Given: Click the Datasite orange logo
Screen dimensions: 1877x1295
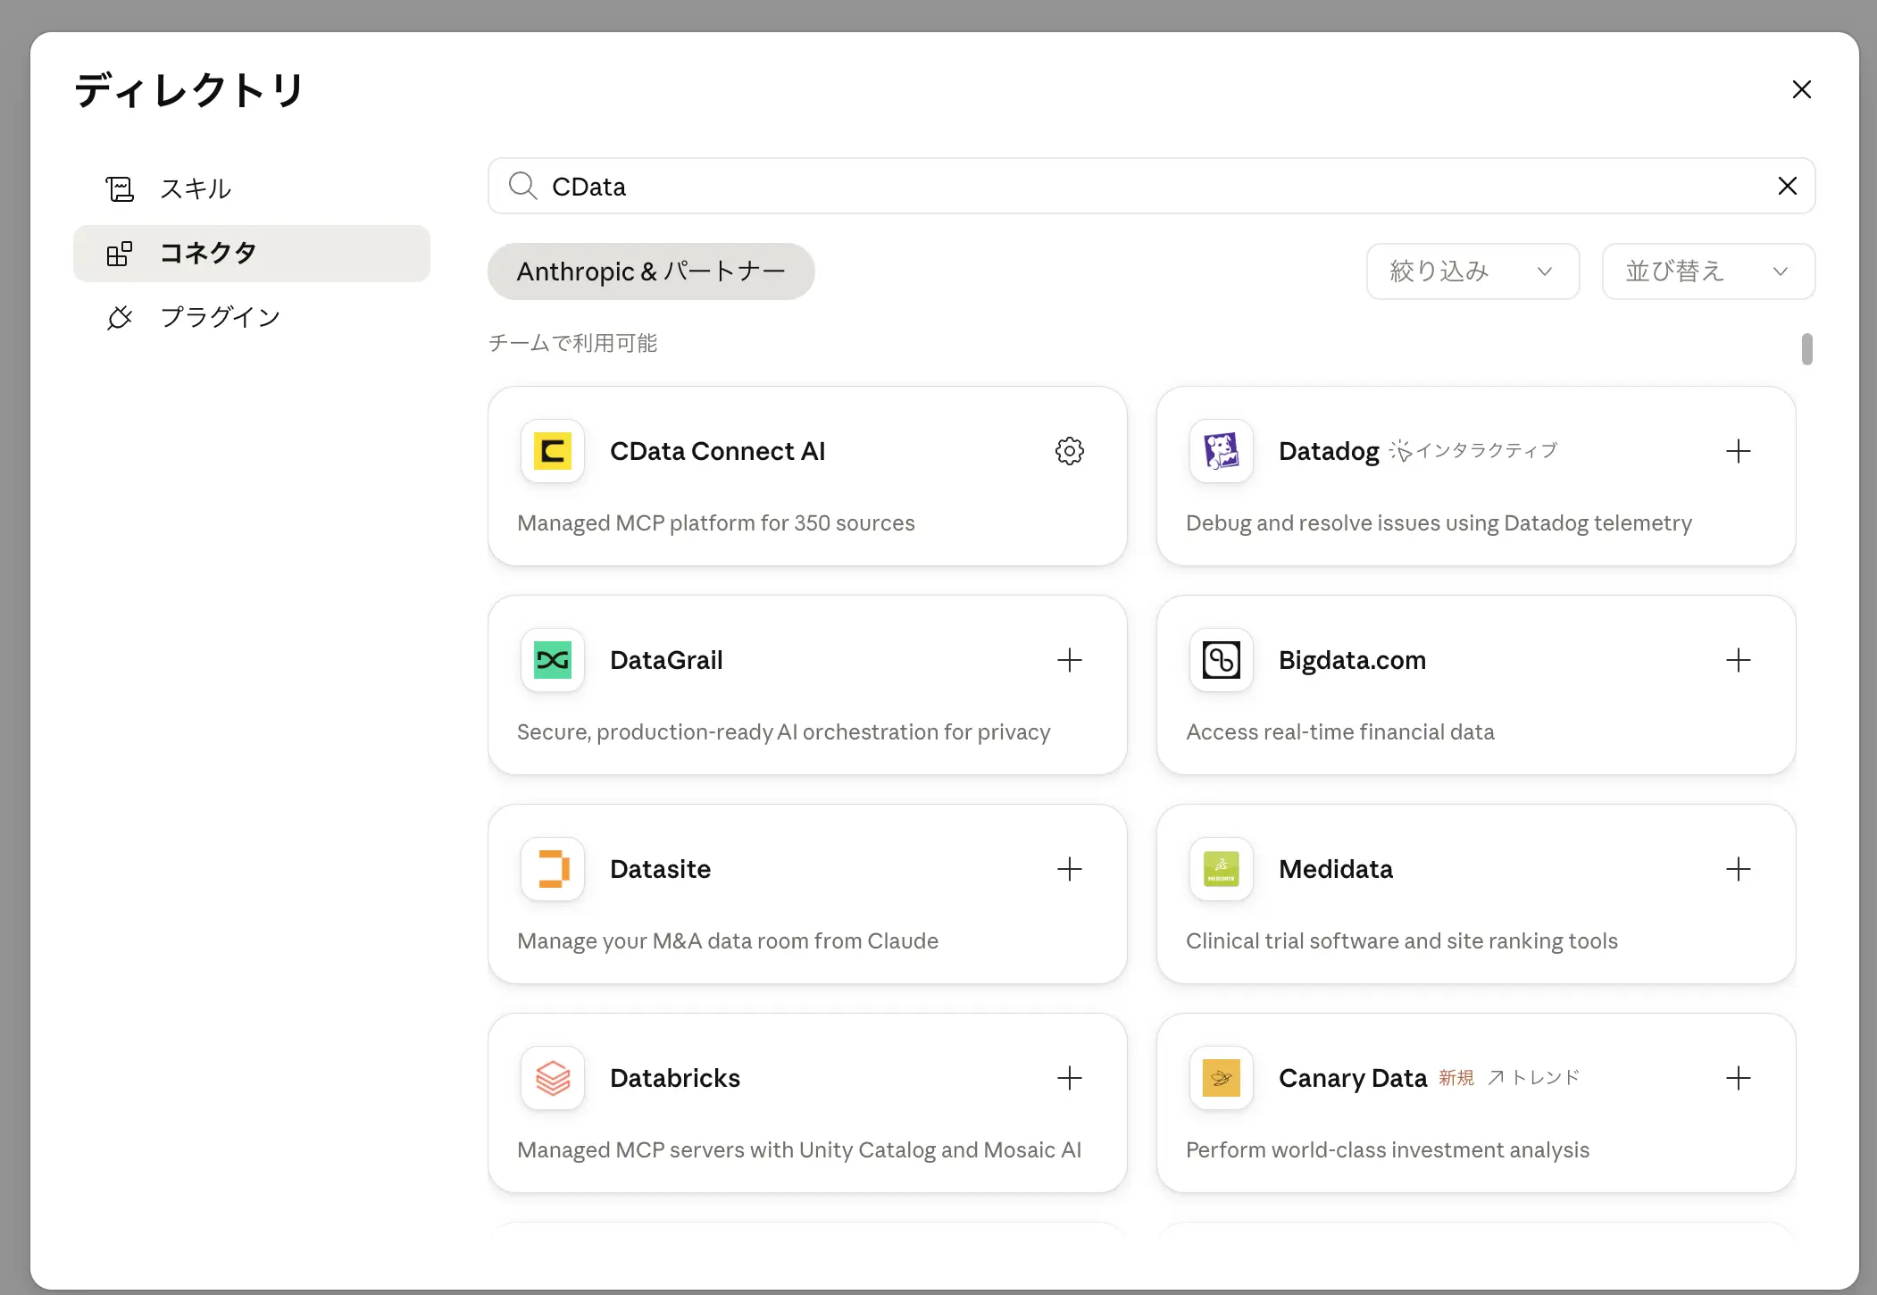Looking at the screenshot, I should point(553,869).
